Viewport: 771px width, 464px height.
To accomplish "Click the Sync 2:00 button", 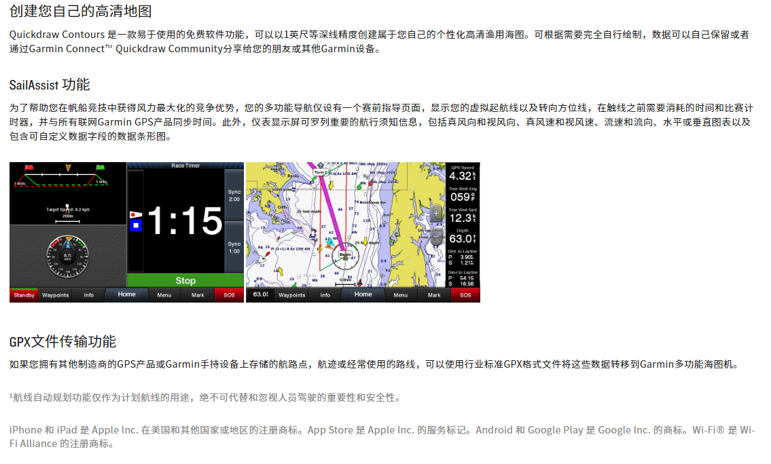I will (x=234, y=195).
